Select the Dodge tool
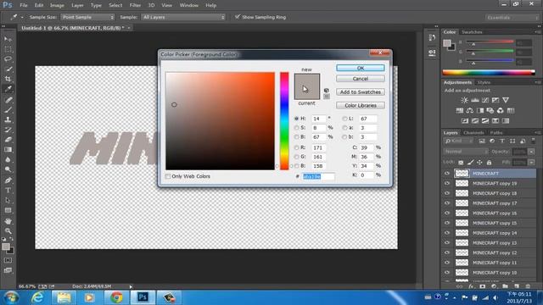 point(8,169)
